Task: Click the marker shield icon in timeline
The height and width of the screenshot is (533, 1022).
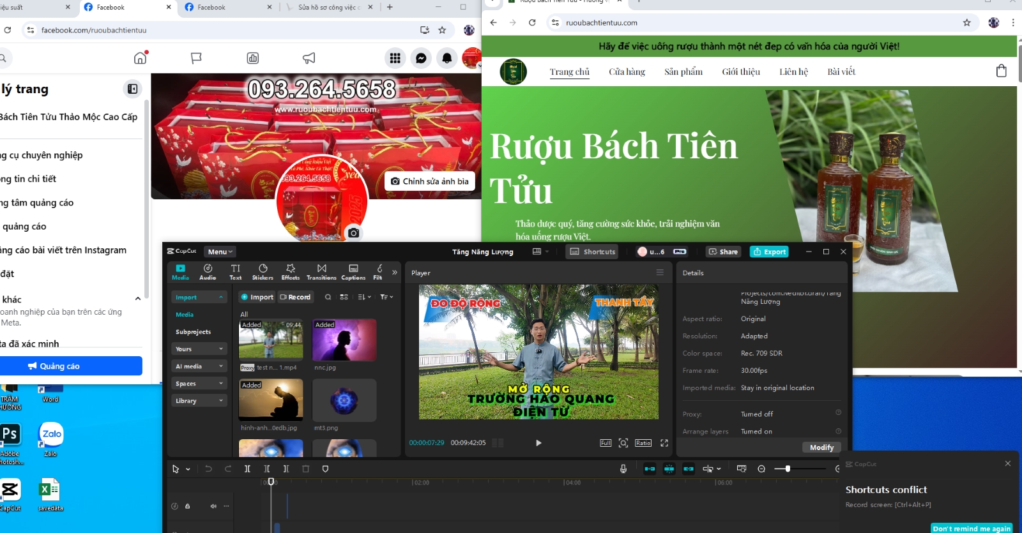Action: click(325, 469)
